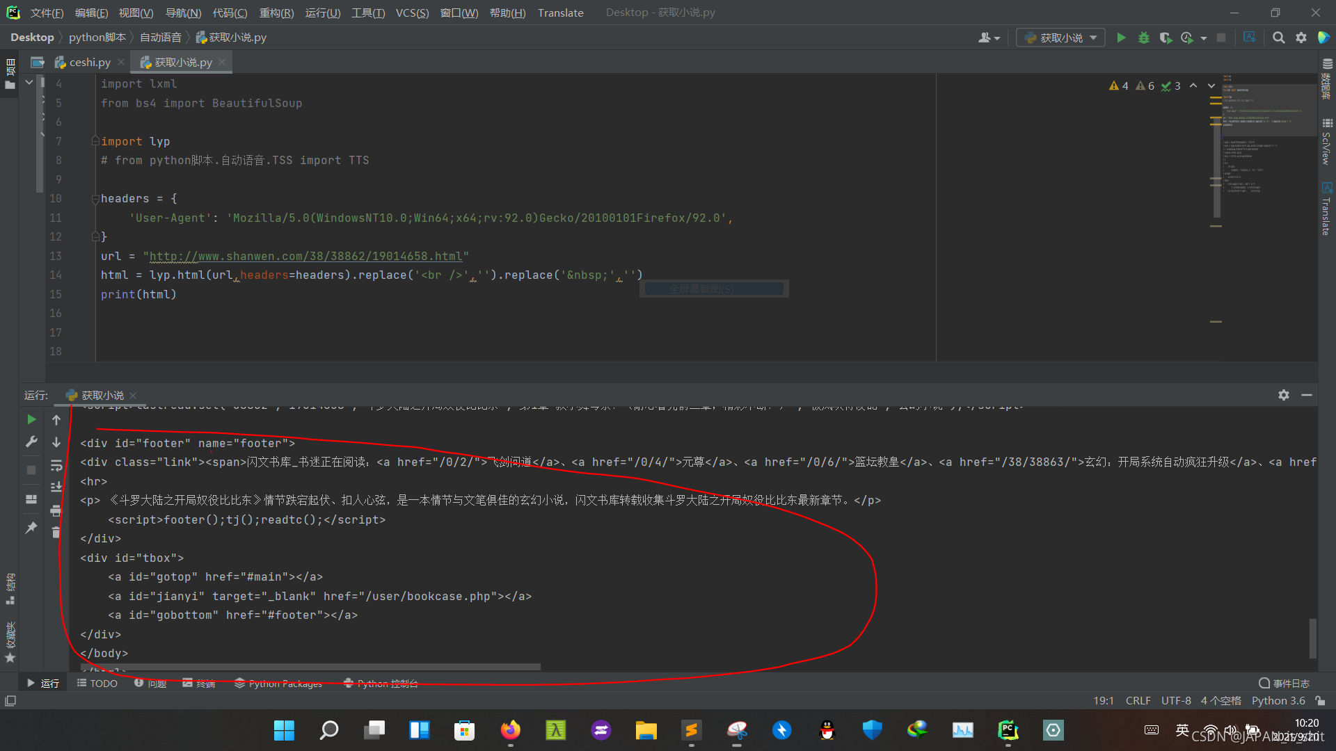Image resolution: width=1336 pixels, height=751 pixels.
Task: Open the profiler run icon
Action: click(1187, 38)
